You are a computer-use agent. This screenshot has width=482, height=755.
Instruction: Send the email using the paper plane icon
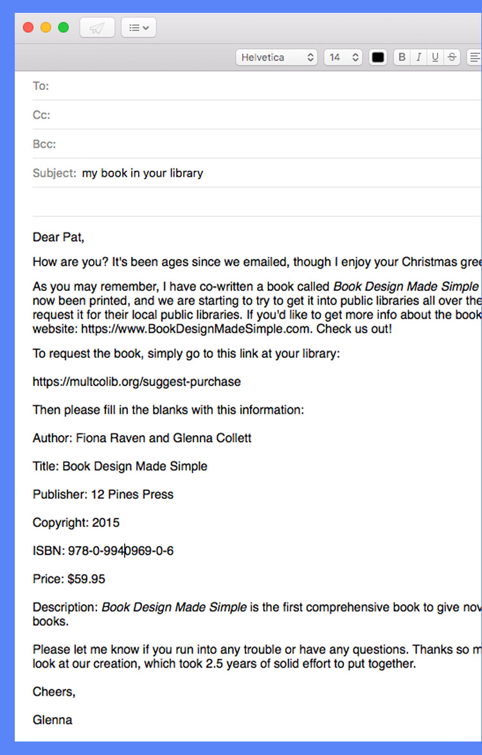(97, 27)
